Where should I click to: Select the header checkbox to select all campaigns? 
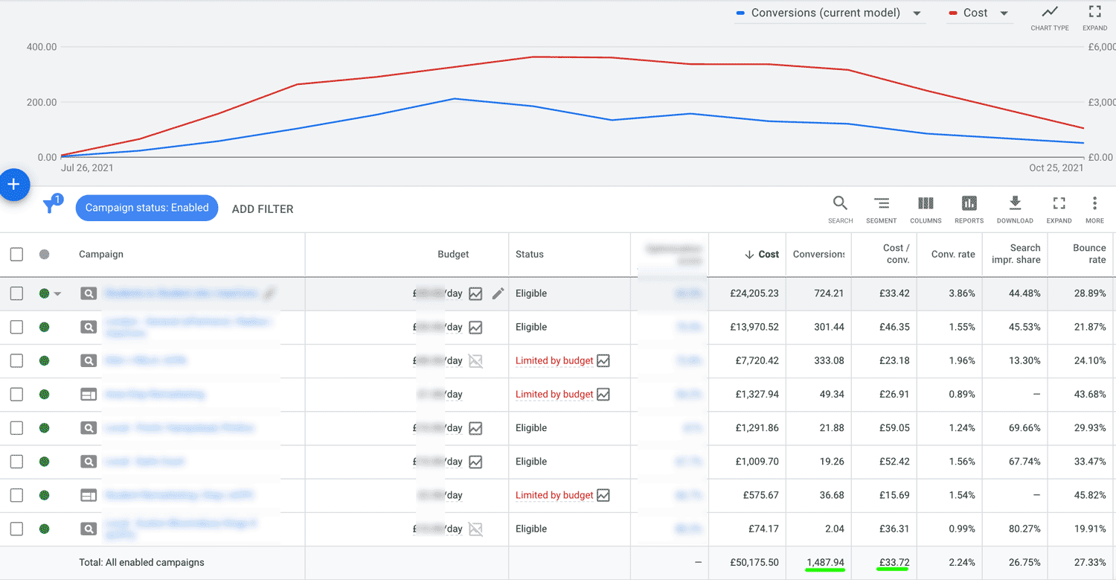click(16, 253)
